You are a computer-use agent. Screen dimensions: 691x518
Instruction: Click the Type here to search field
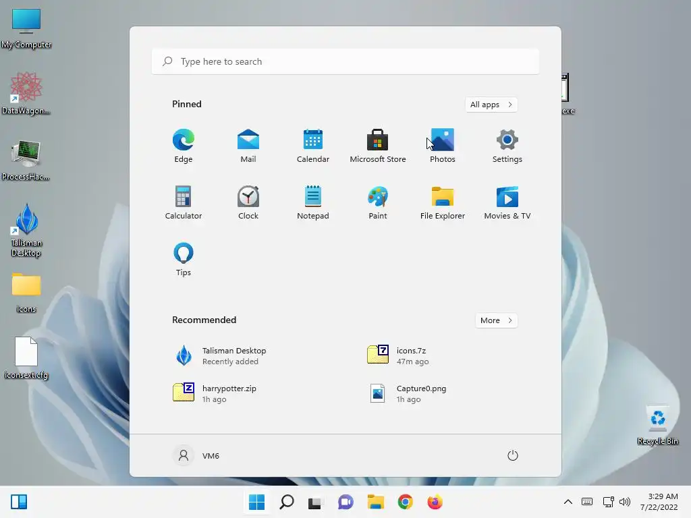coord(345,61)
